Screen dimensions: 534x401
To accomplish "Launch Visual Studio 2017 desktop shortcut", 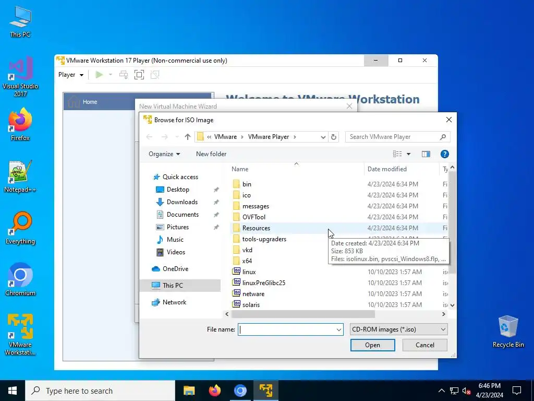I will [20, 77].
